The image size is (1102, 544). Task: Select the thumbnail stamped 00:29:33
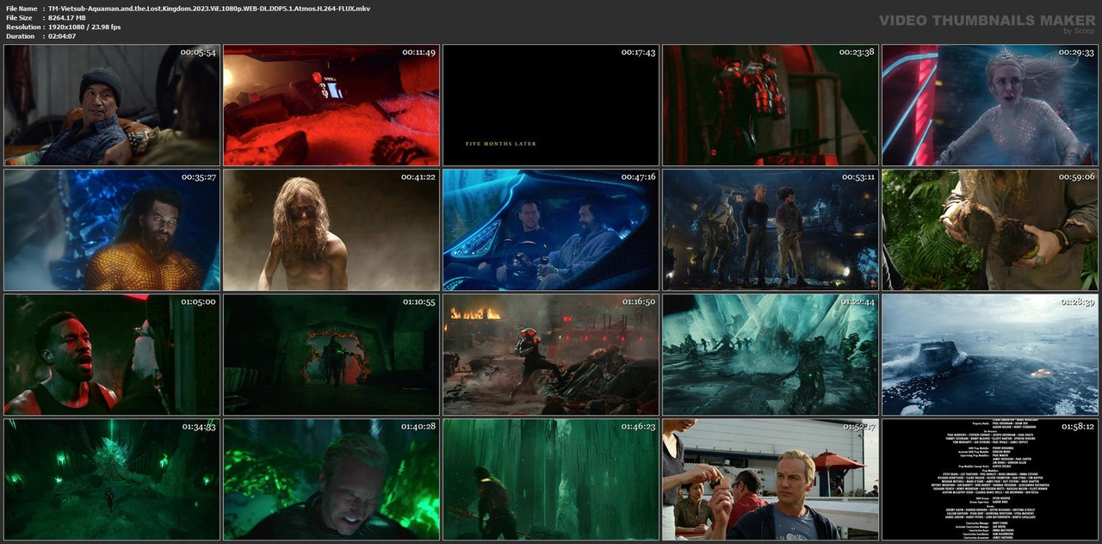click(990, 105)
